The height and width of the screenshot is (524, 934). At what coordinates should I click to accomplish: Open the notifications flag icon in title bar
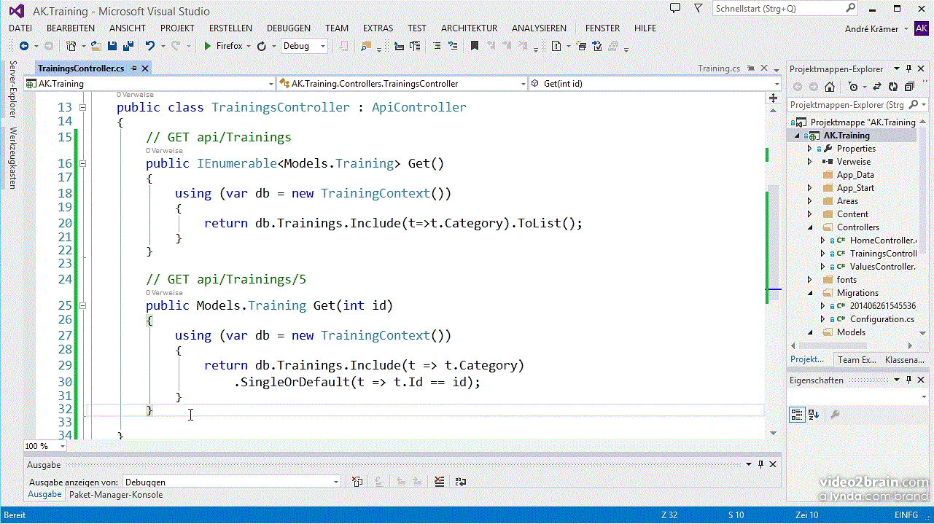click(698, 9)
